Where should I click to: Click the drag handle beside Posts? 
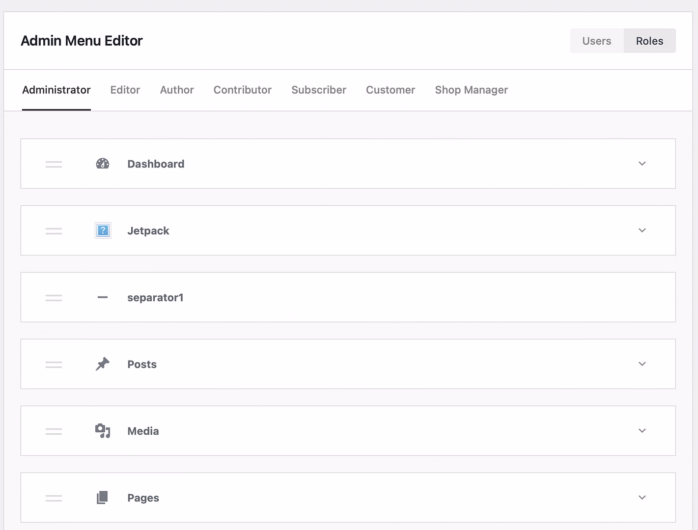[54, 364]
